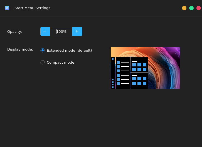Viewport: 202px width, 147px height.
Task: Click the app list column in the preview
Action: click(123, 73)
